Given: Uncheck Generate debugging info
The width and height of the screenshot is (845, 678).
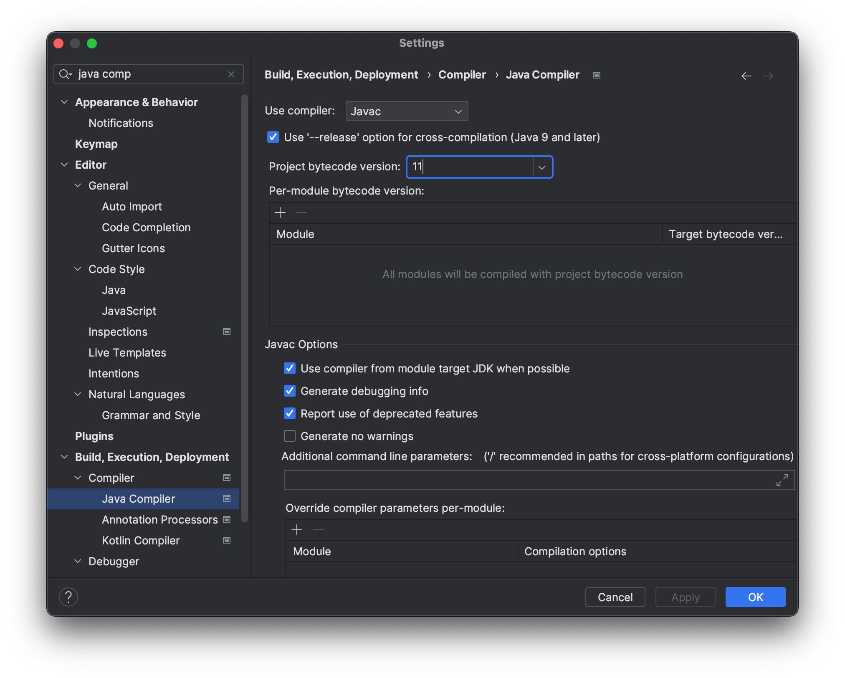Looking at the screenshot, I should click(x=290, y=391).
